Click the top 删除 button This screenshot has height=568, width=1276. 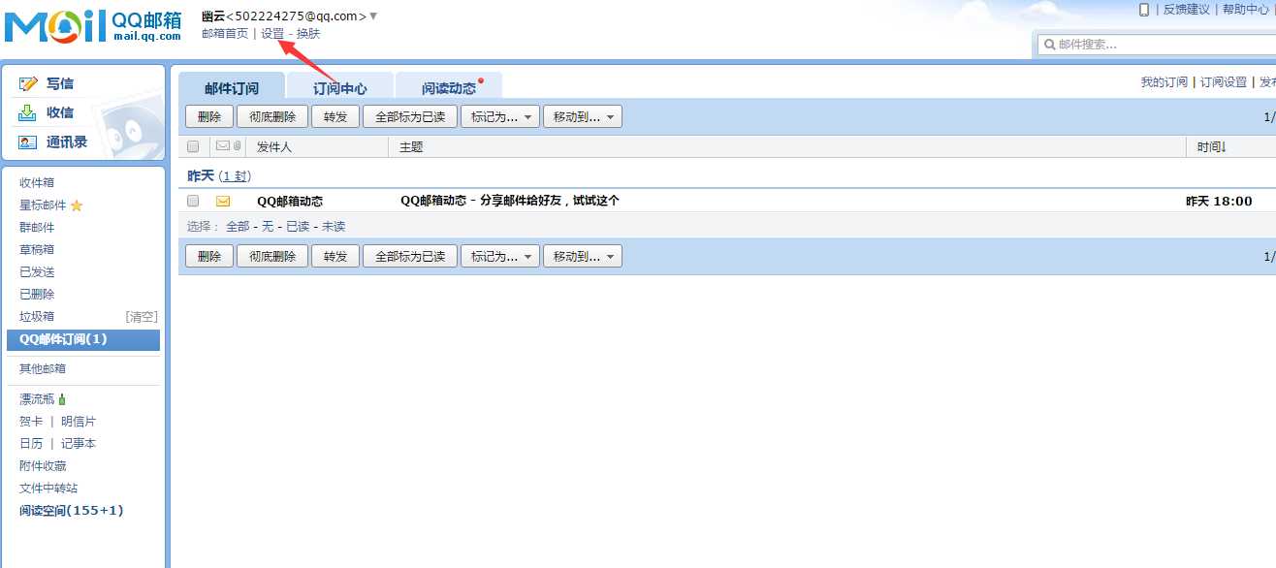coord(209,117)
